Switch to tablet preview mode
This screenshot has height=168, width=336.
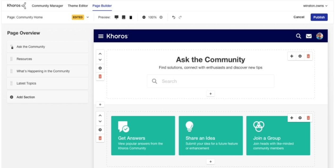tap(123, 17)
